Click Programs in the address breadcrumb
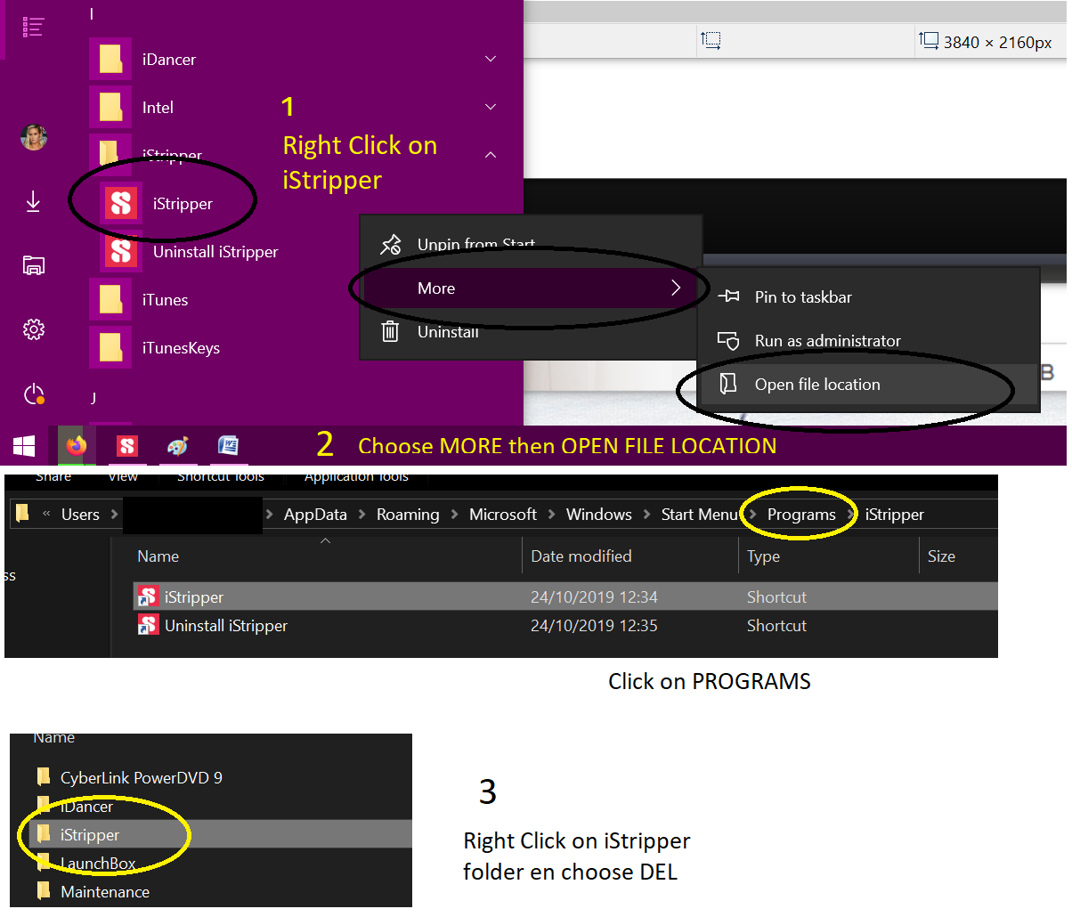The width and height of the screenshot is (1072, 917). click(x=801, y=515)
